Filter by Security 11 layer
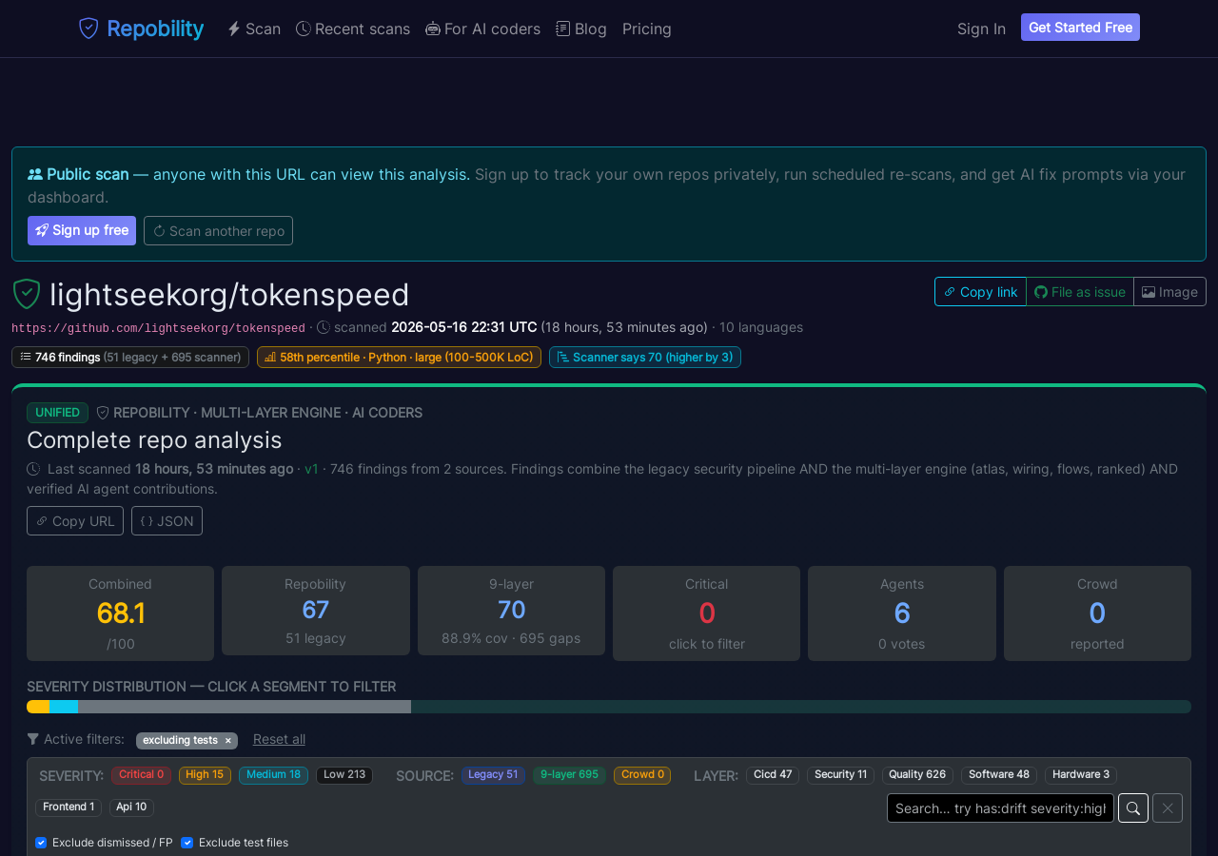Screen dimensions: 1218x856 tap(840, 775)
